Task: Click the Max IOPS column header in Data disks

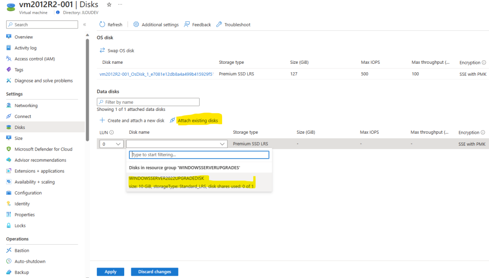Action: point(369,132)
